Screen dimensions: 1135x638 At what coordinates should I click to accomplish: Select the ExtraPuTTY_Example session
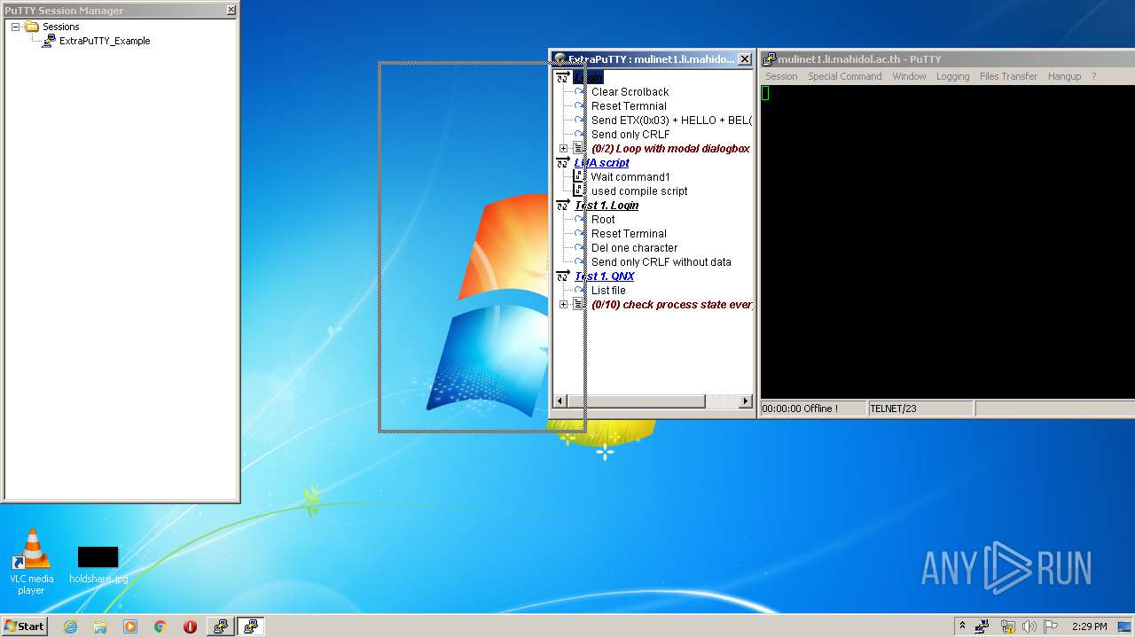tap(105, 41)
